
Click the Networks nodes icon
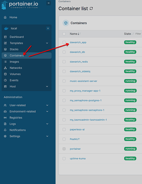click(x=5, y=68)
